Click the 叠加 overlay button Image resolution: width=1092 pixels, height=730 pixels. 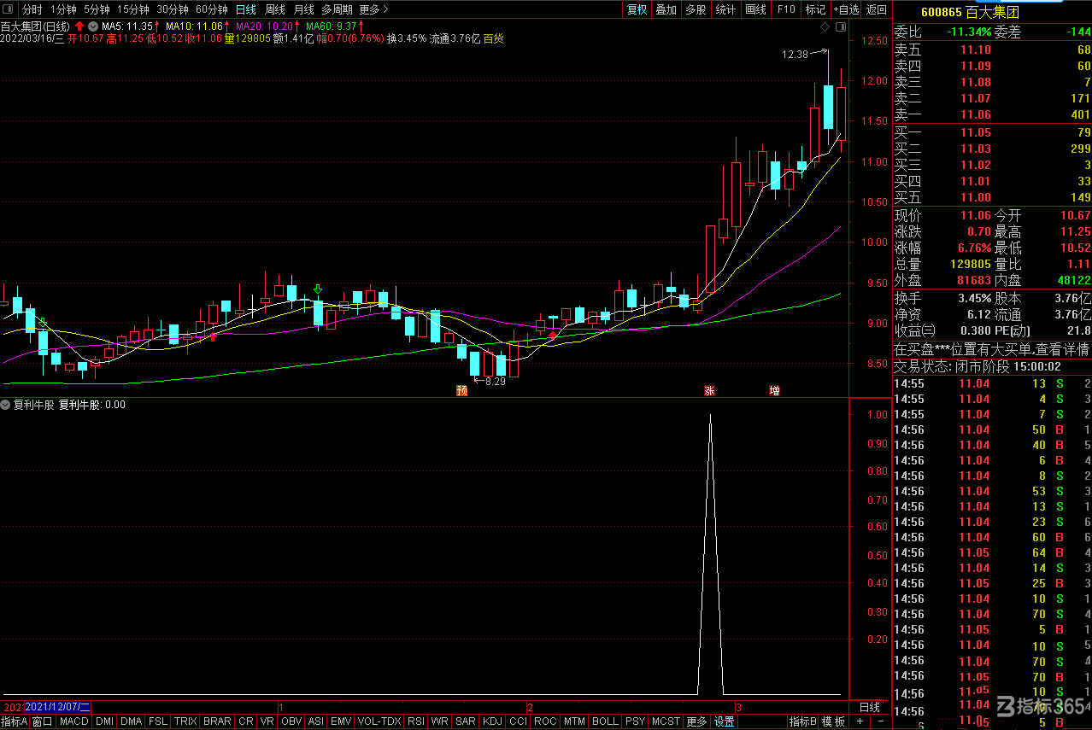tap(666, 9)
